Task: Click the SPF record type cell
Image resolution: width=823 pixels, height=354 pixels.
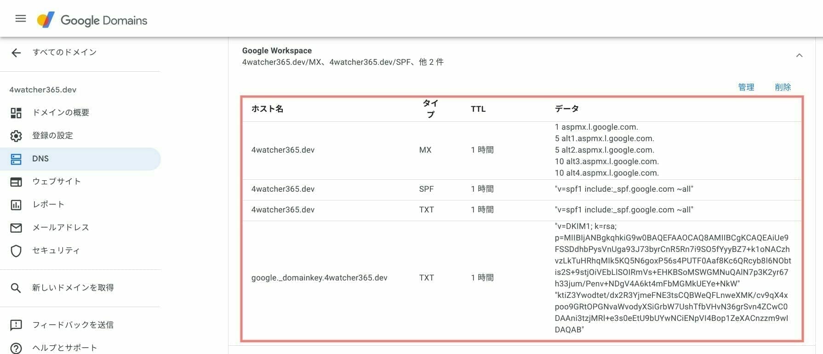Action: click(426, 189)
